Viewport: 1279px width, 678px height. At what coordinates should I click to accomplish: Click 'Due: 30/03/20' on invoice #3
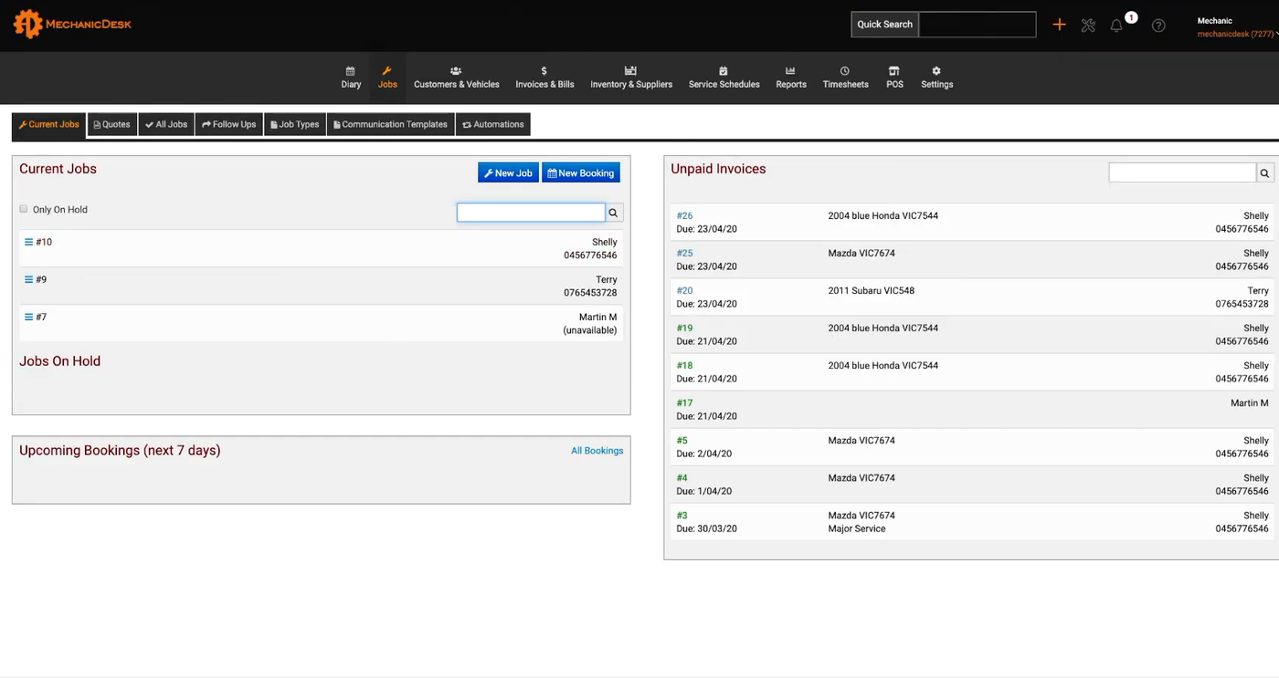point(706,528)
